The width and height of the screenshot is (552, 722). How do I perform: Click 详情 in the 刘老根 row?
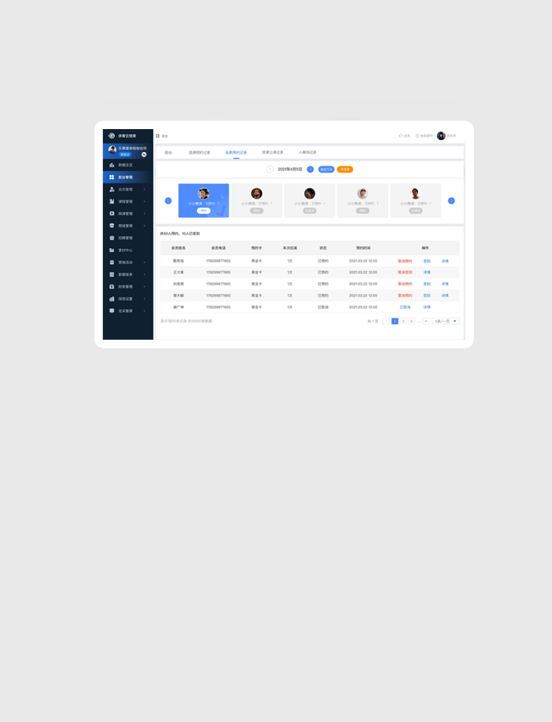[x=445, y=284]
